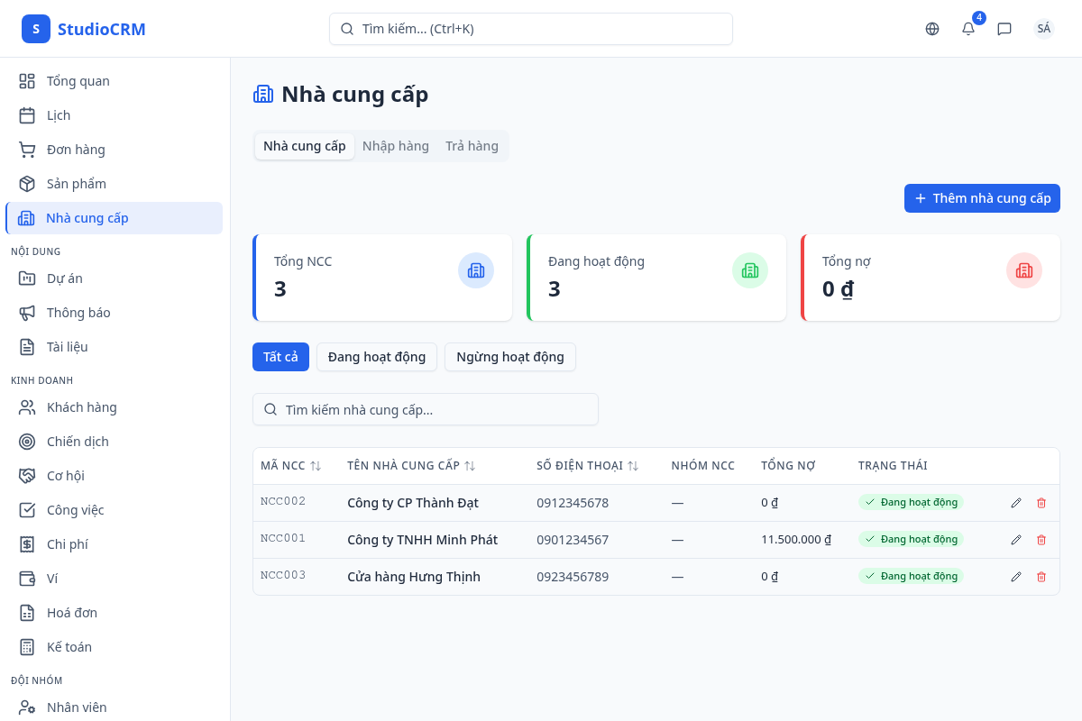Image resolution: width=1082 pixels, height=721 pixels.
Task: Click the notification bell icon
Action: pyautogui.click(x=968, y=29)
